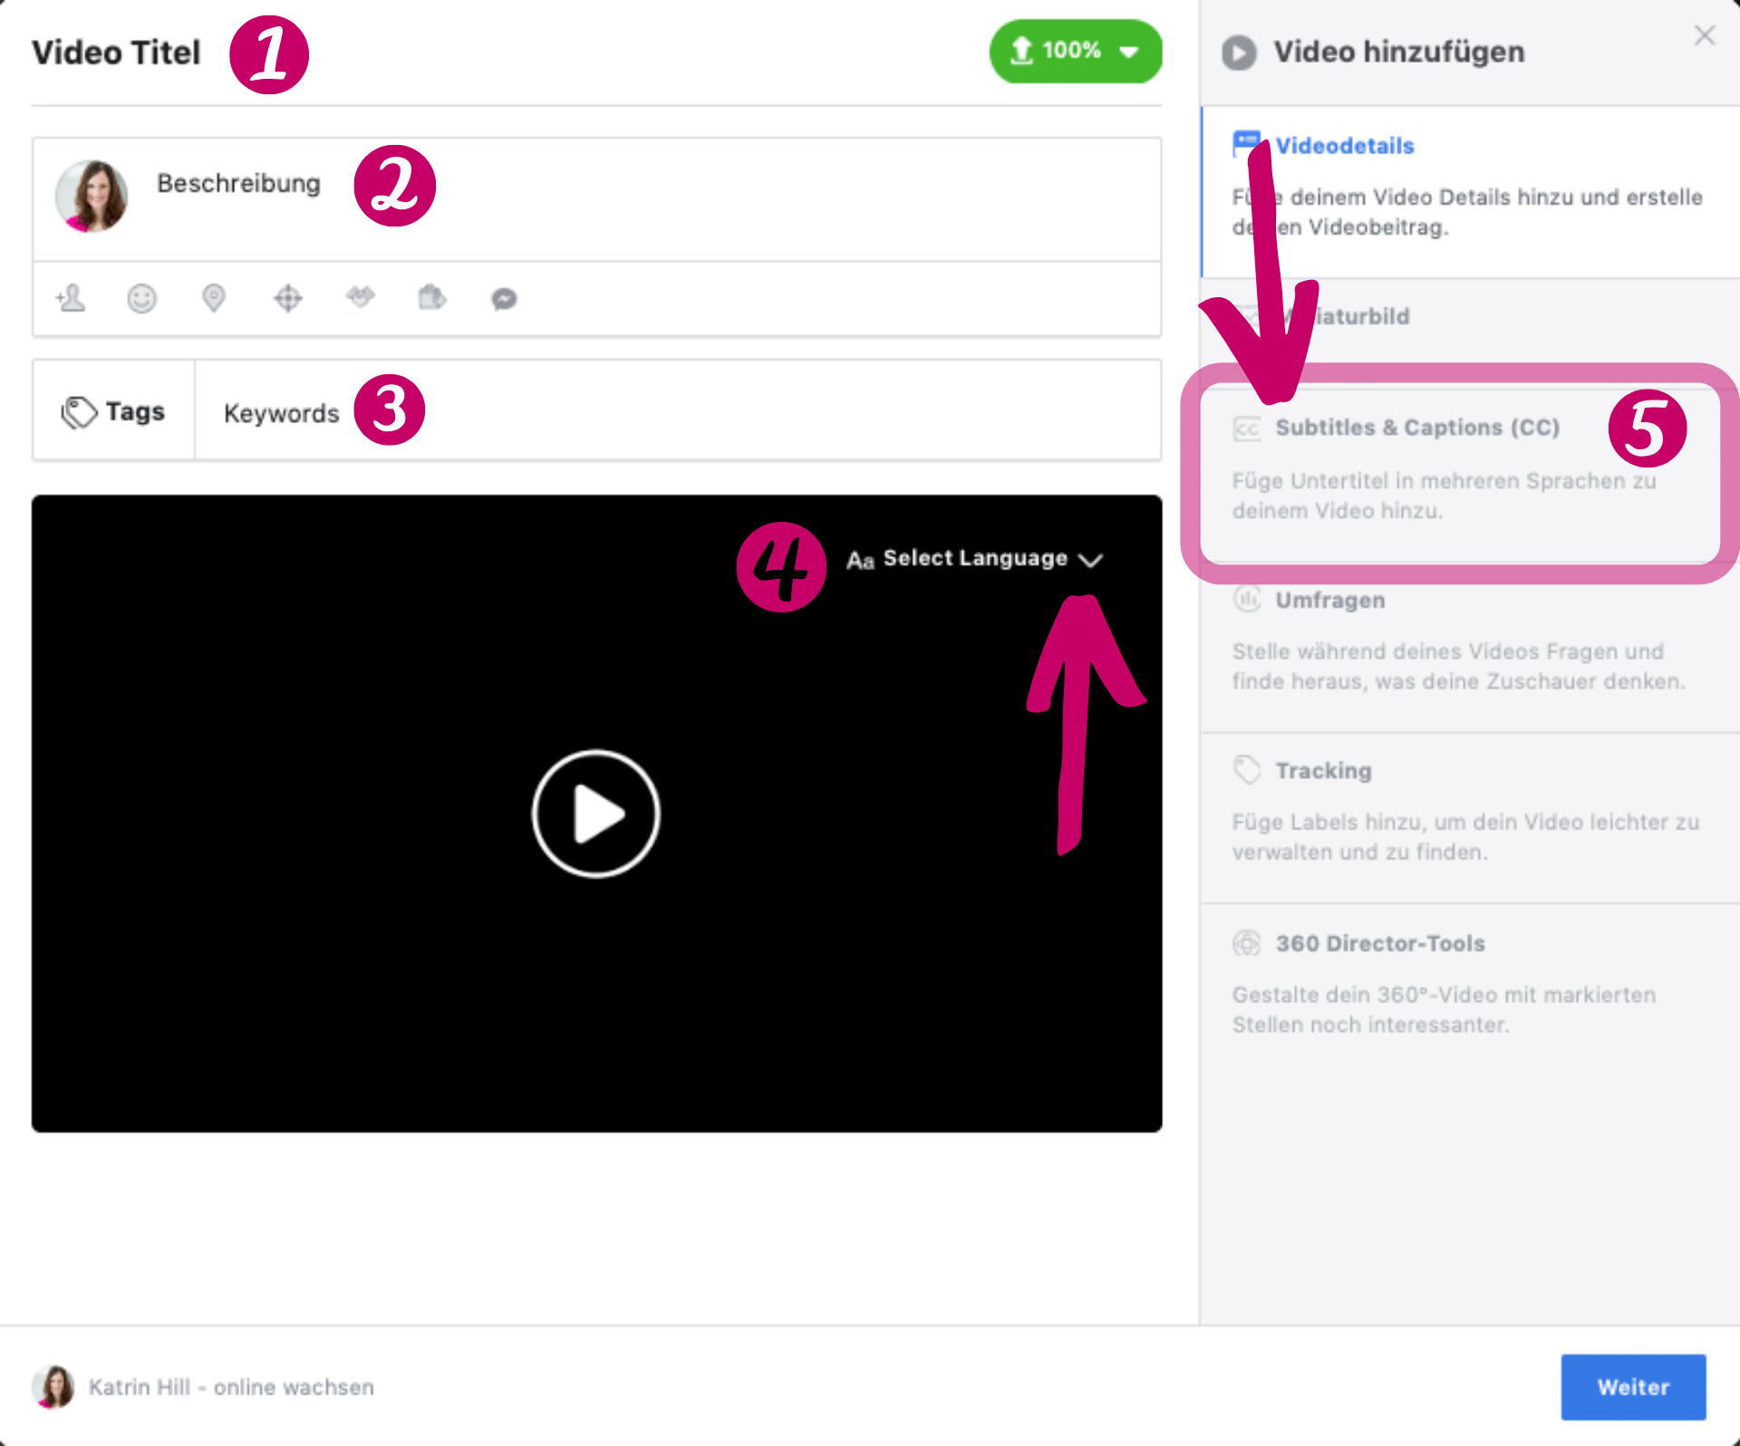
Task: Click the Tags label icon
Action: (79, 412)
